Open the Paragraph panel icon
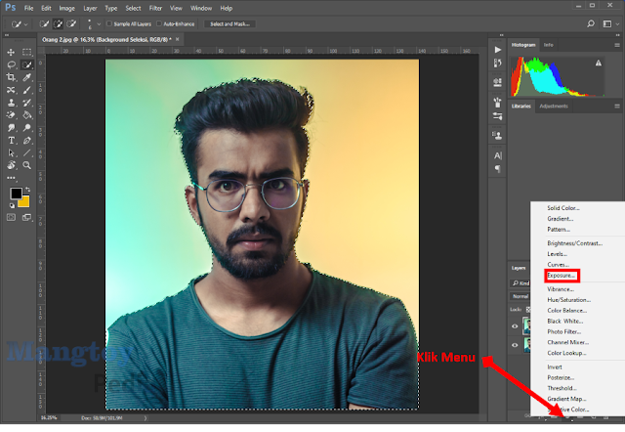The height and width of the screenshot is (432, 625). point(498,169)
